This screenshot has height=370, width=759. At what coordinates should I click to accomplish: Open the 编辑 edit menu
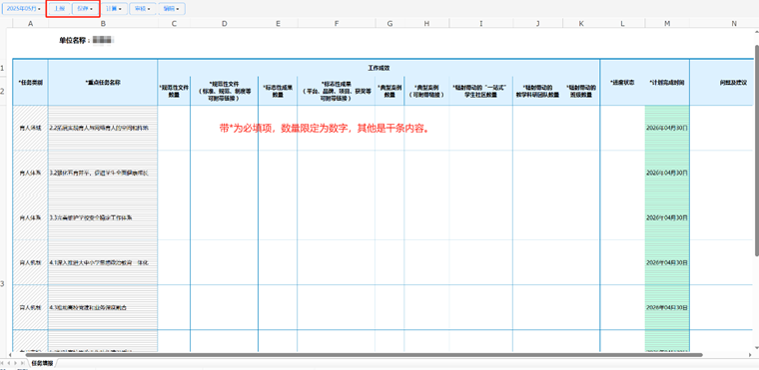click(x=172, y=9)
